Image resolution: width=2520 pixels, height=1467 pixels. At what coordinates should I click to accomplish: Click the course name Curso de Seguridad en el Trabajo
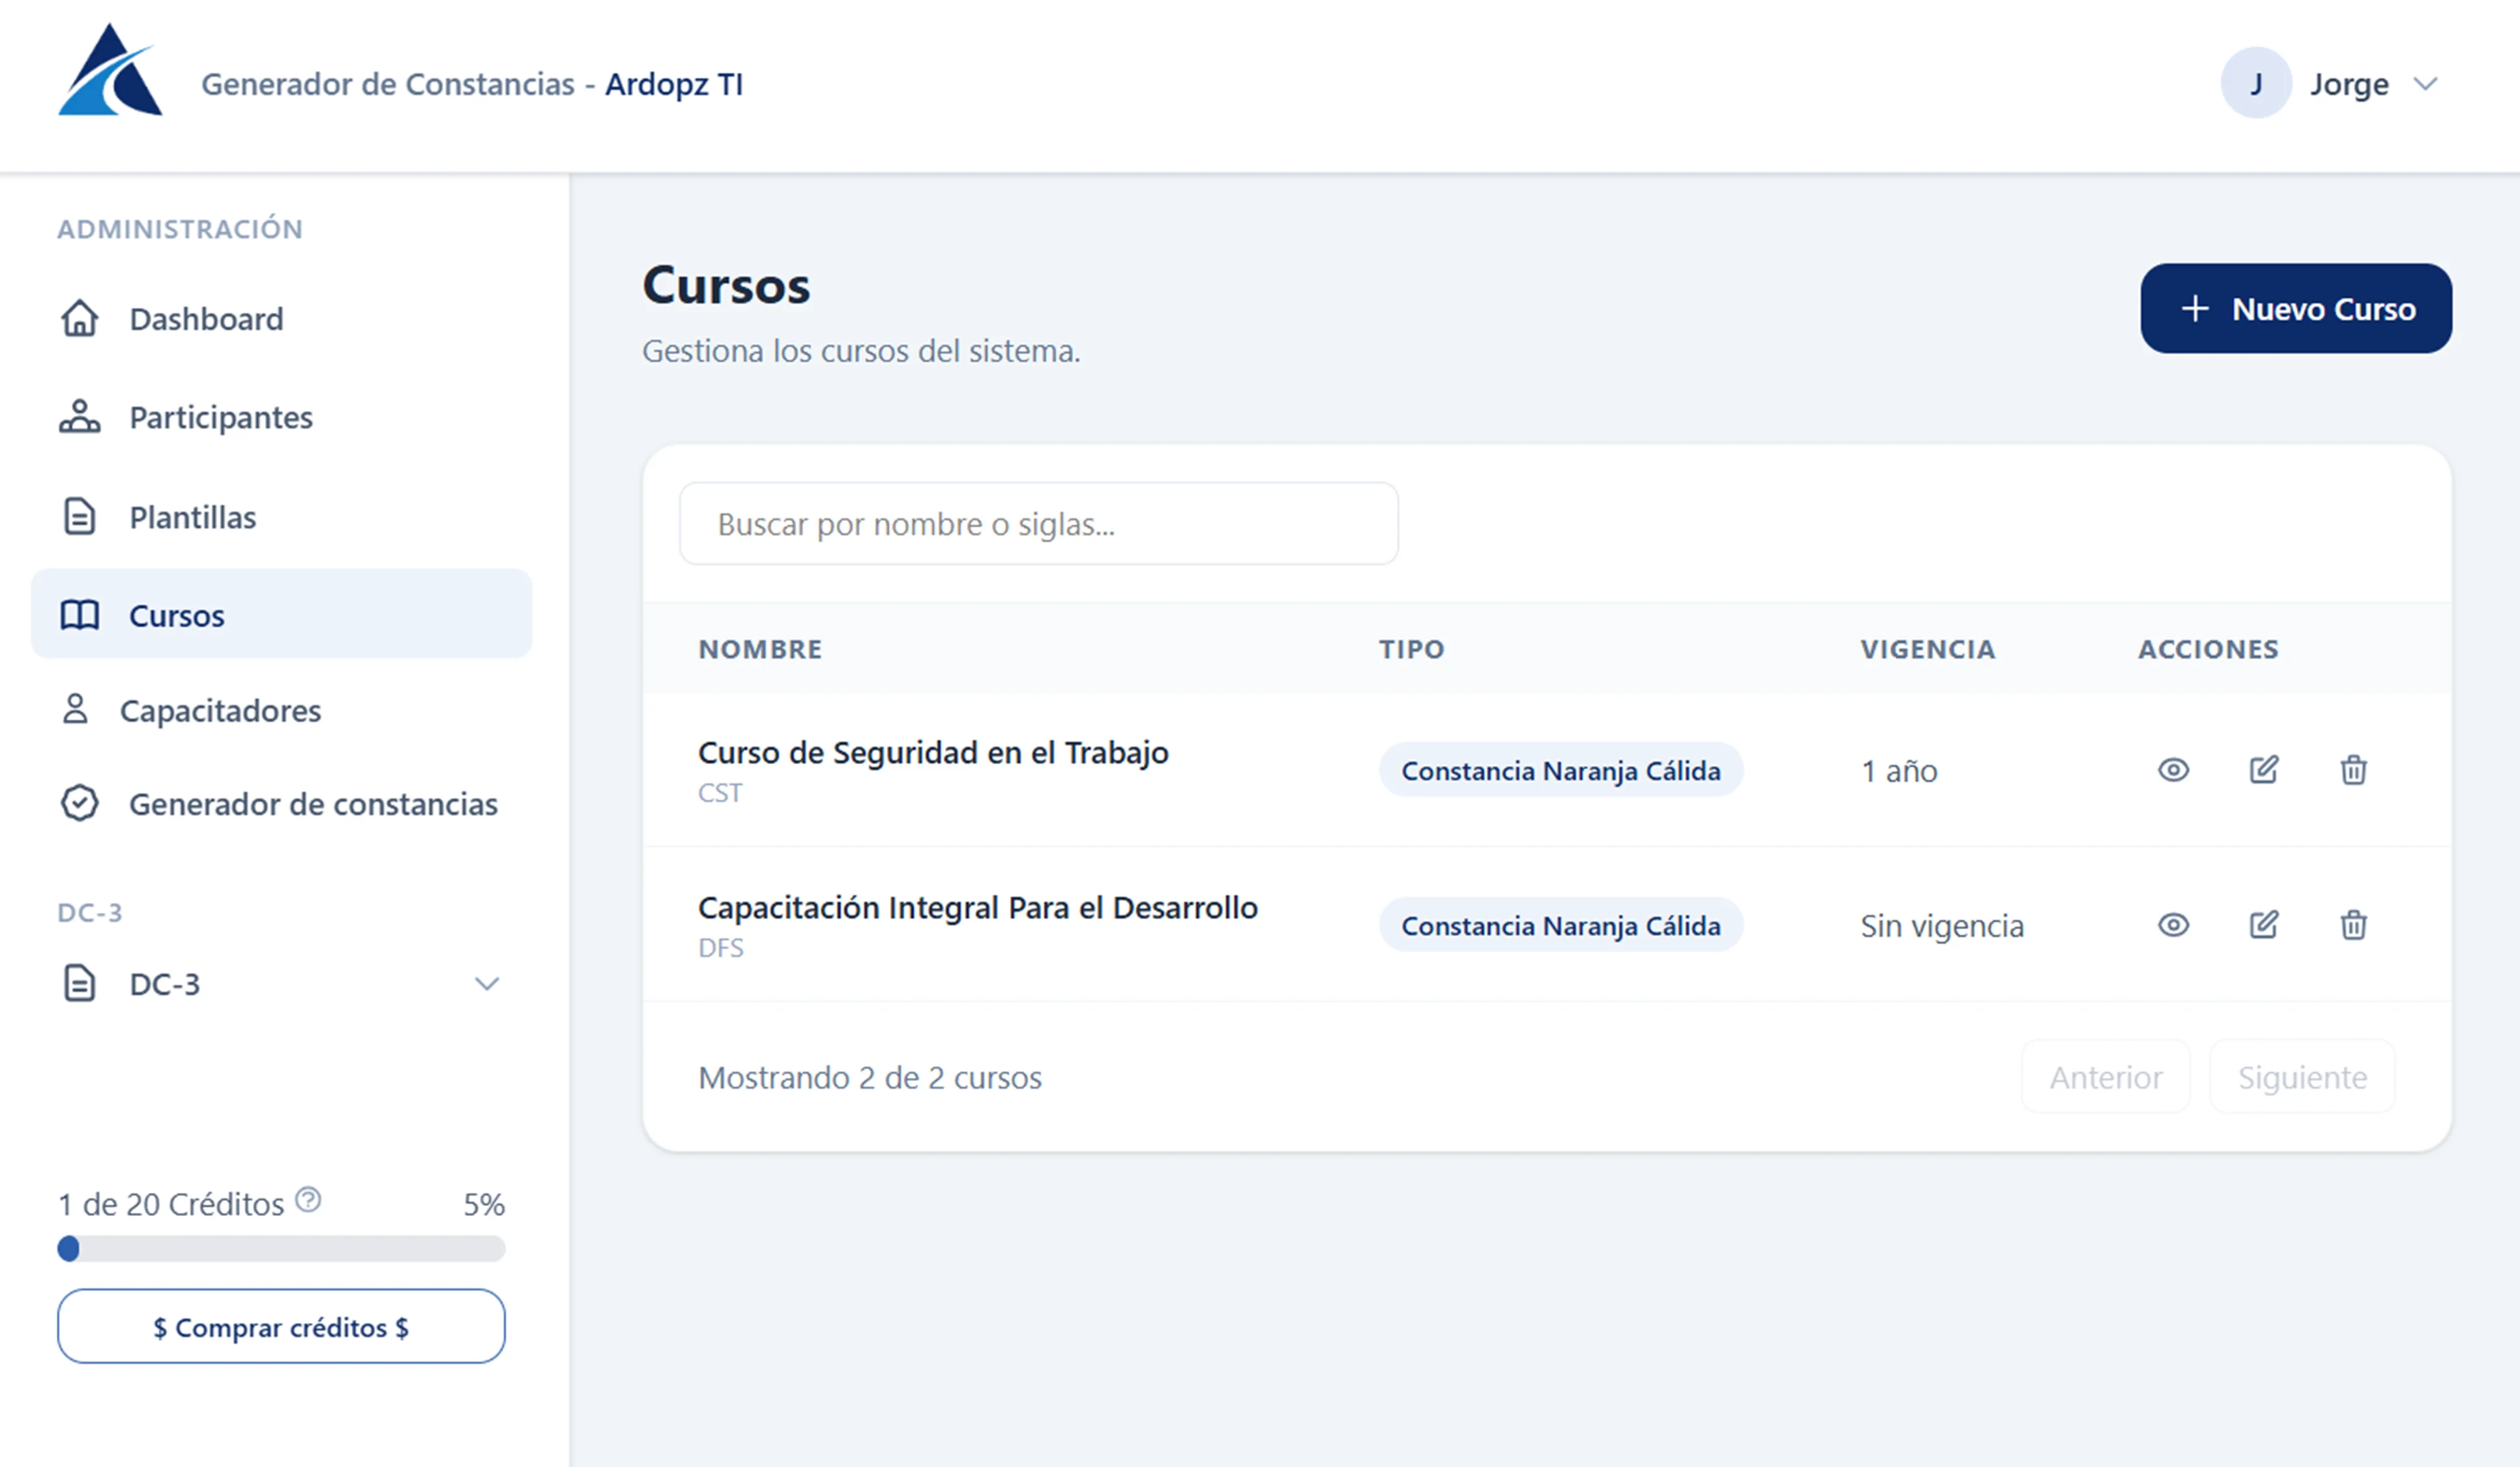(x=933, y=752)
